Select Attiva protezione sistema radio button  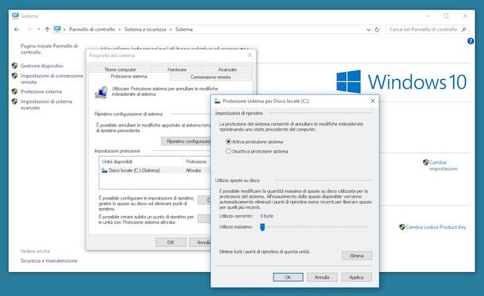229,142
